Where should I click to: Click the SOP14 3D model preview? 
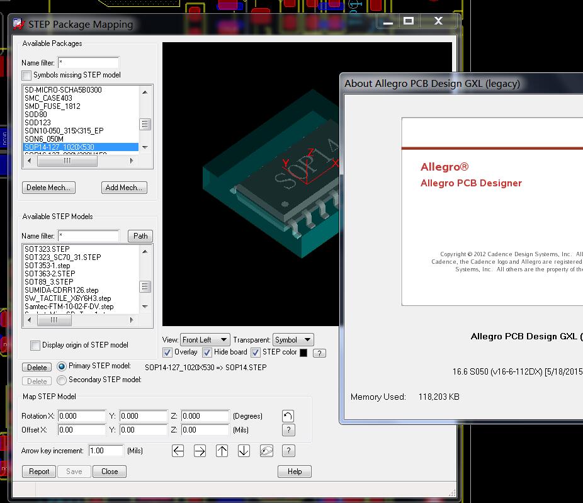(271, 175)
